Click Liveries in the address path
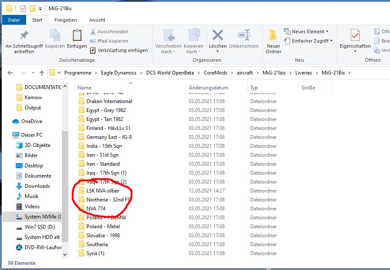Screen dimensions: 390x270 point(303,73)
